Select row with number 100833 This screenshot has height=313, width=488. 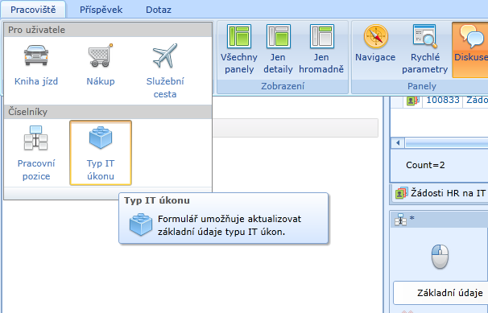(x=443, y=100)
